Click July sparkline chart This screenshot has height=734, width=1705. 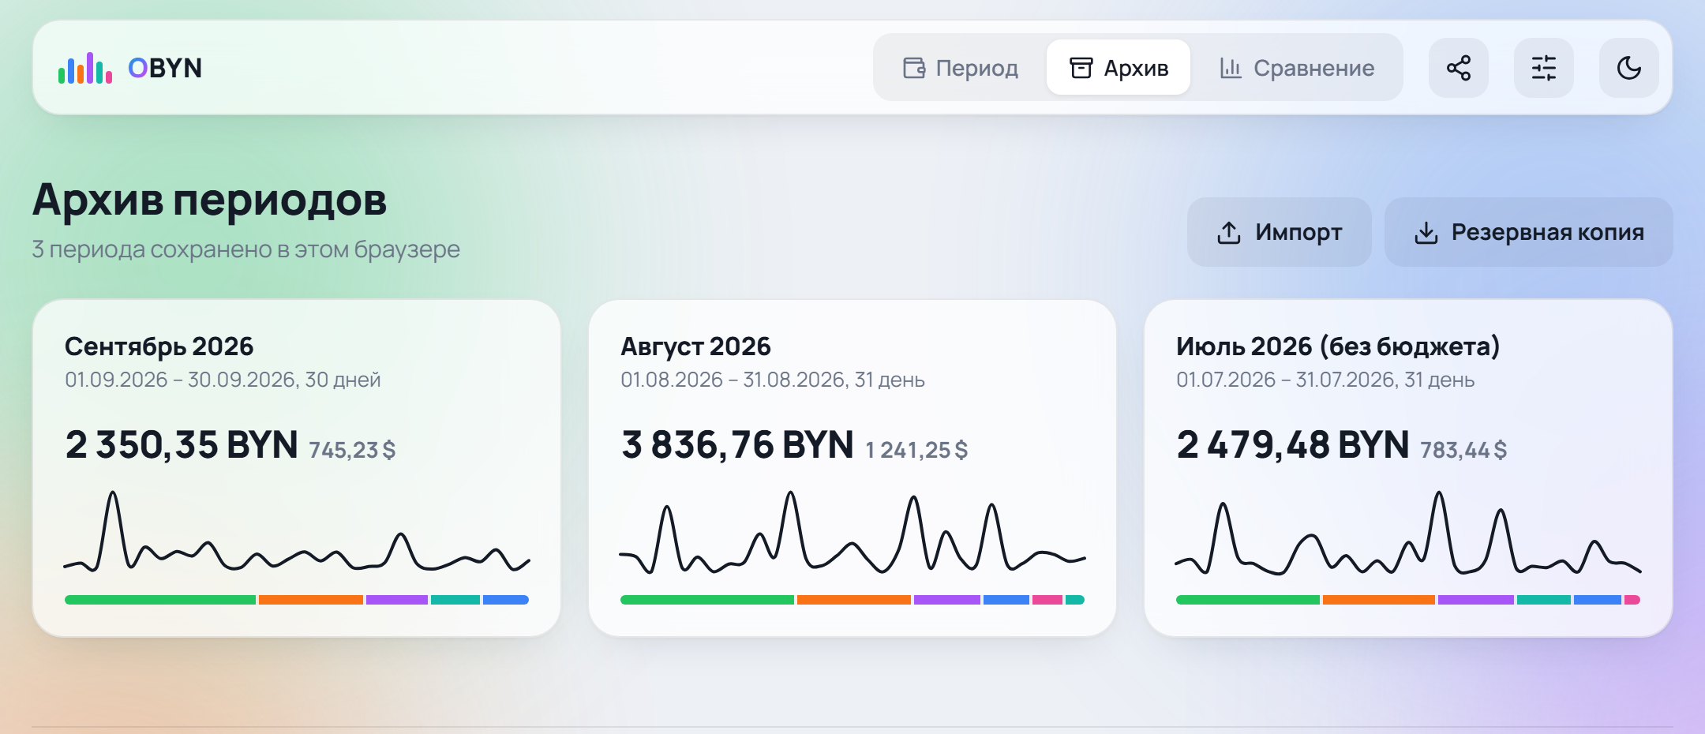tap(1408, 532)
